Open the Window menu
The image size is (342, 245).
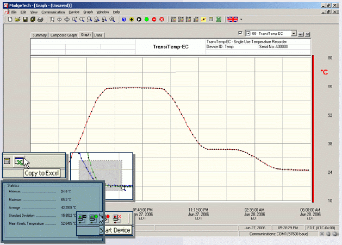[103, 12]
